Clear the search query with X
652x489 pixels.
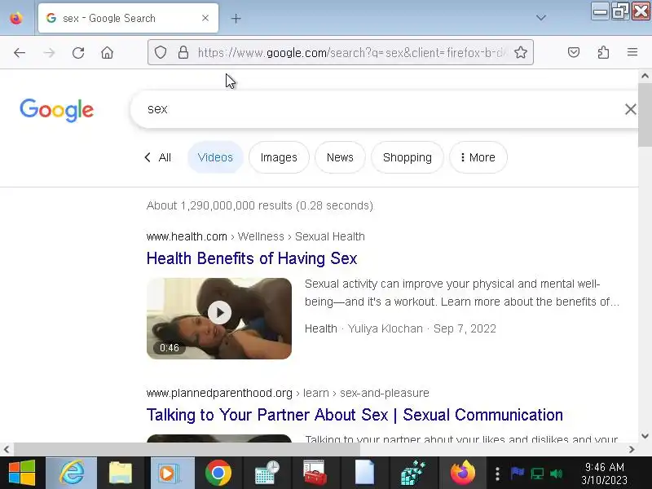coord(630,109)
